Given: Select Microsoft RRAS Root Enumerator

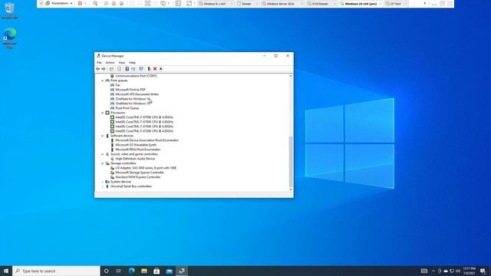Looking at the screenshot, I should click(x=138, y=149).
